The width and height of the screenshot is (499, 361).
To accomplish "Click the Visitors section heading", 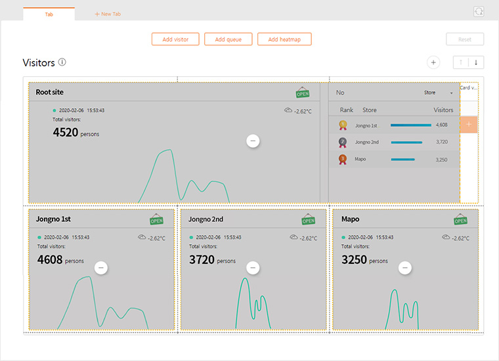I will 39,62.
